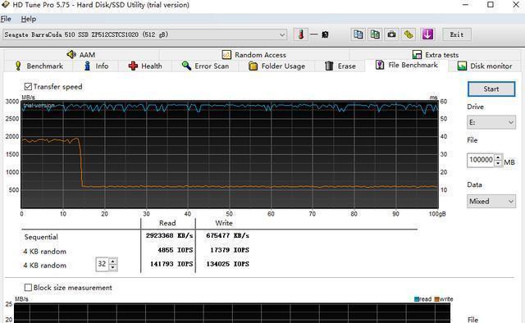525x323 pixels.
Task: Click the 4855 IOPS read value
Action: point(175,250)
